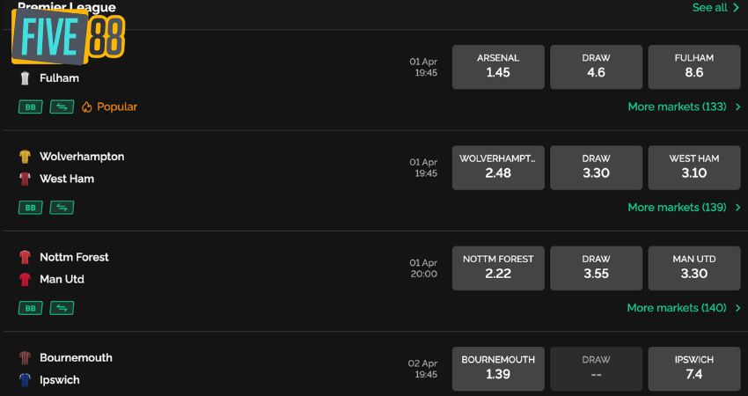Click the swap arrows icon under West Ham
748x396 pixels.
[62, 208]
